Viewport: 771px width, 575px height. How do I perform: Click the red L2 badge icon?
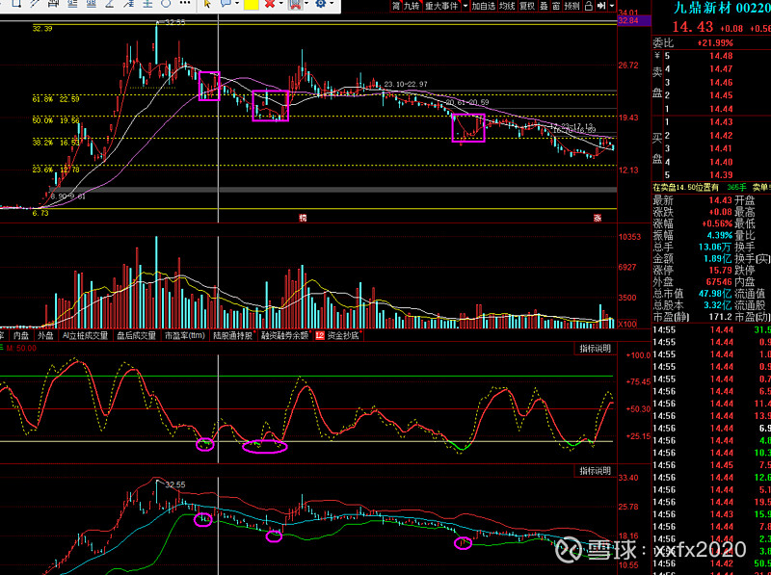click(x=319, y=336)
